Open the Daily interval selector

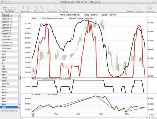(152, 115)
